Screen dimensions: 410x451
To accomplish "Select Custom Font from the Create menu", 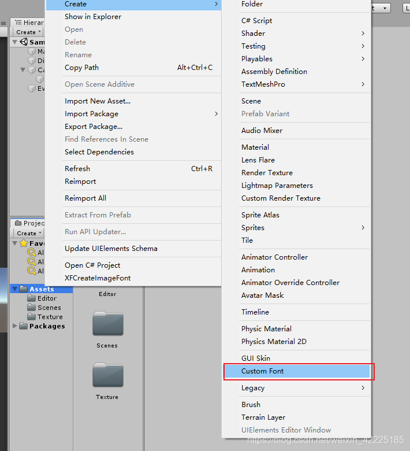I will tap(297, 371).
